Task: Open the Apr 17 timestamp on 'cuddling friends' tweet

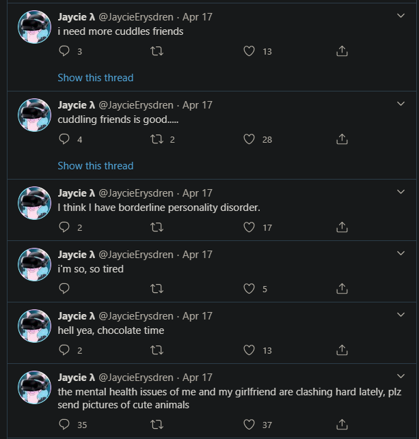Action: (198, 105)
